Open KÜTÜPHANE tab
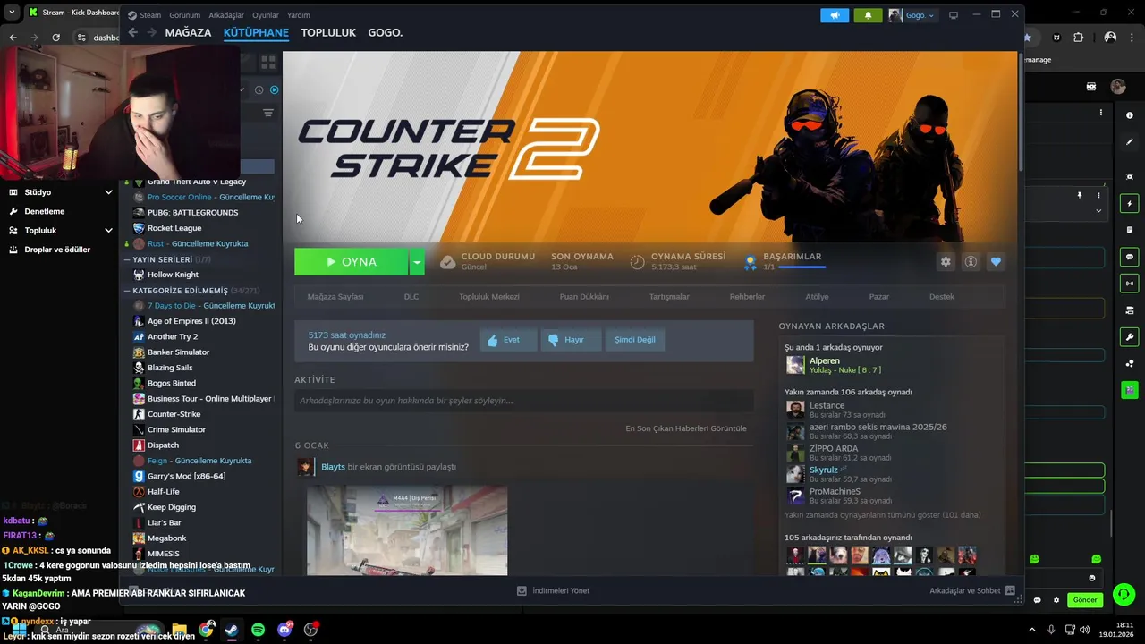 click(x=256, y=32)
